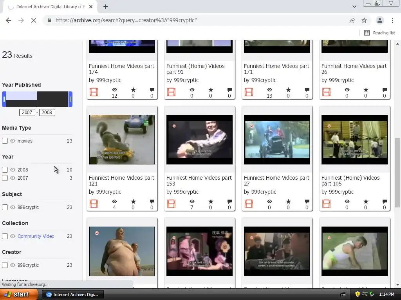Check the 2008 year filter
This screenshot has height=300, width=401.
tap(5, 170)
